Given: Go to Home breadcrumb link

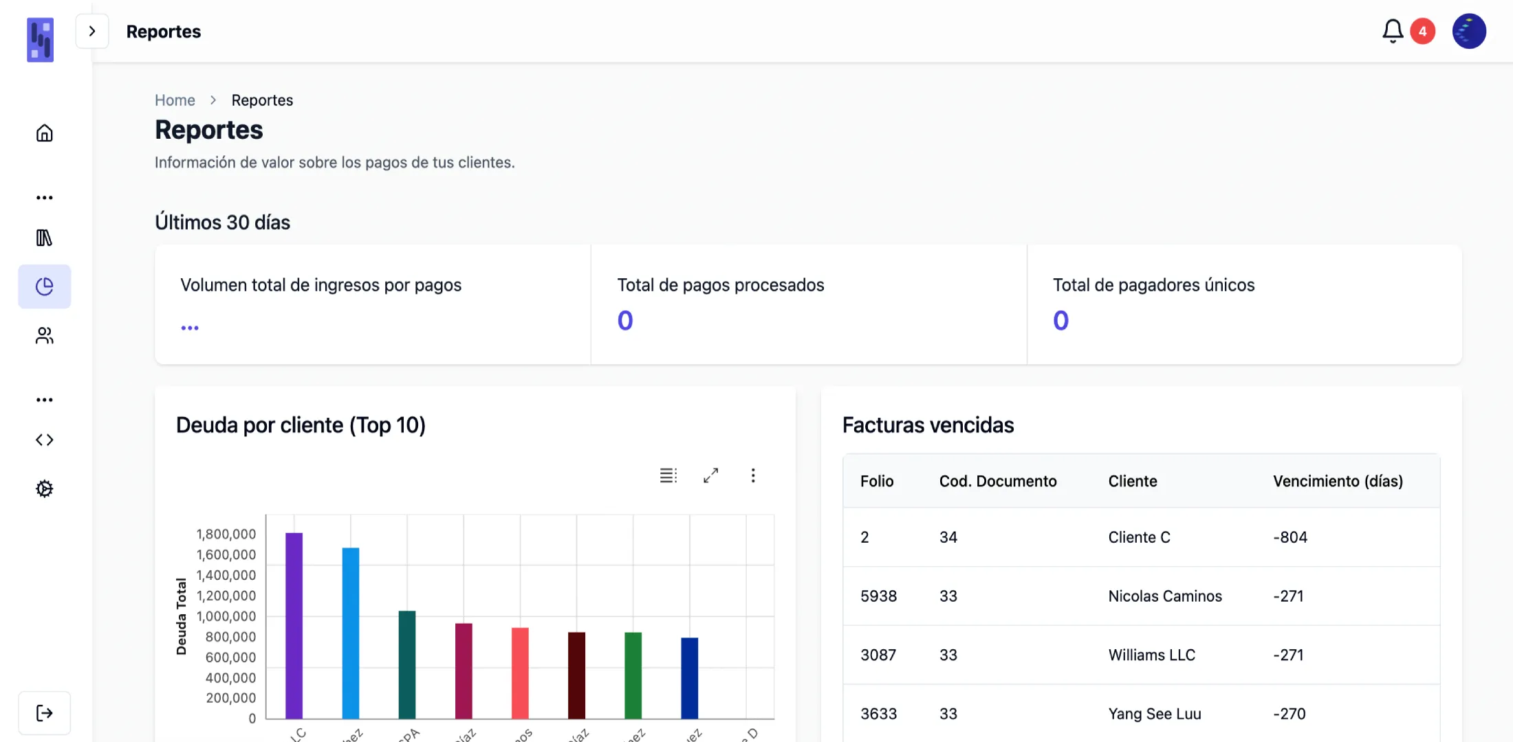Looking at the screenshot, I should (x=175, y=100).
